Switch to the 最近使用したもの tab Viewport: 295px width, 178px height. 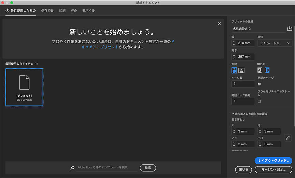click(20, 11)
